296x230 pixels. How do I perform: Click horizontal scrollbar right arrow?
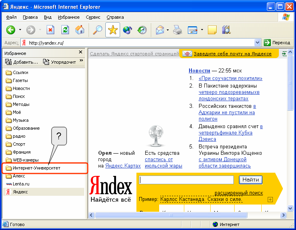(x=283, y=215)
